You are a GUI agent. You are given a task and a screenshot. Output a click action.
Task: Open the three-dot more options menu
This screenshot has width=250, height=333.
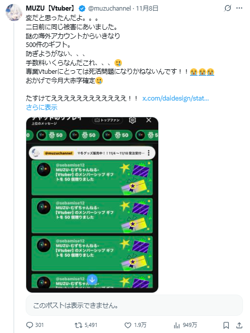[239, 8]
